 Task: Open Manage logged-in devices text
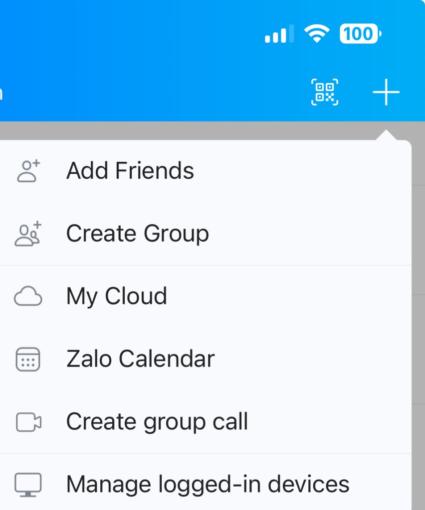pyautogui.click(x=208, y=485)
